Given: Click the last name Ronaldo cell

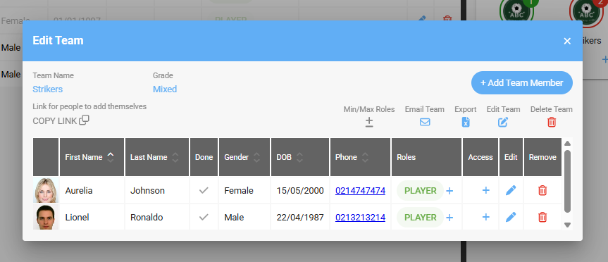Looking at the screenshot, I should pyautogui.click(x=157, y=217).
